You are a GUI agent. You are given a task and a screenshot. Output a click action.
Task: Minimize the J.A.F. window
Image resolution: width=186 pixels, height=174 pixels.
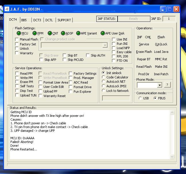[163, 9]
